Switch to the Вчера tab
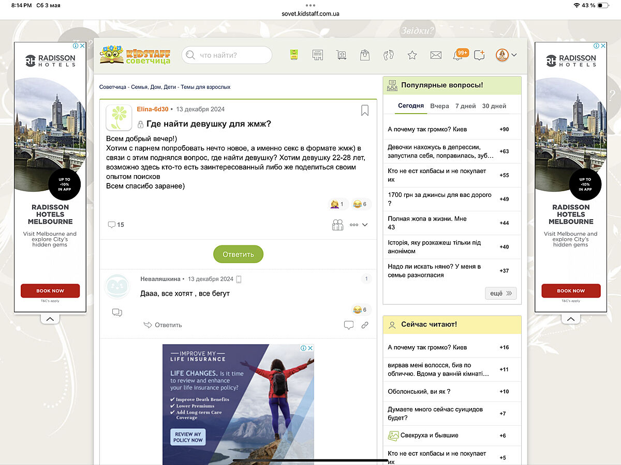Screen dimensions: 621x465 coord(439,106)
